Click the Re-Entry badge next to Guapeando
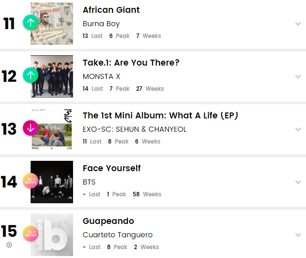The height and width of the screenshot is (258, 306). [31, 234]
